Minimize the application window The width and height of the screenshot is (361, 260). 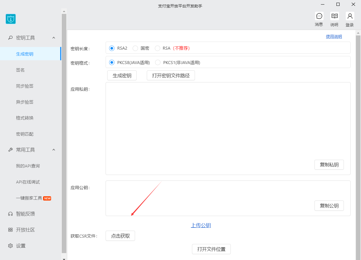pyautogui.click(x=323, y=4)
